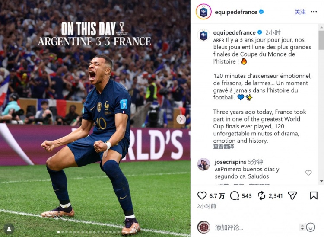
Task: Click the comment box stepper arrows
Action: [302, 227]
